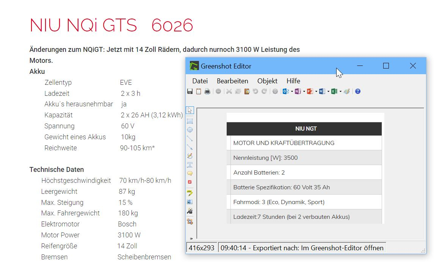The height and width of the screenshot is (262, 434).
Task: Expand the Excel export dropdown arrow
Action: (x=340, y=91)
